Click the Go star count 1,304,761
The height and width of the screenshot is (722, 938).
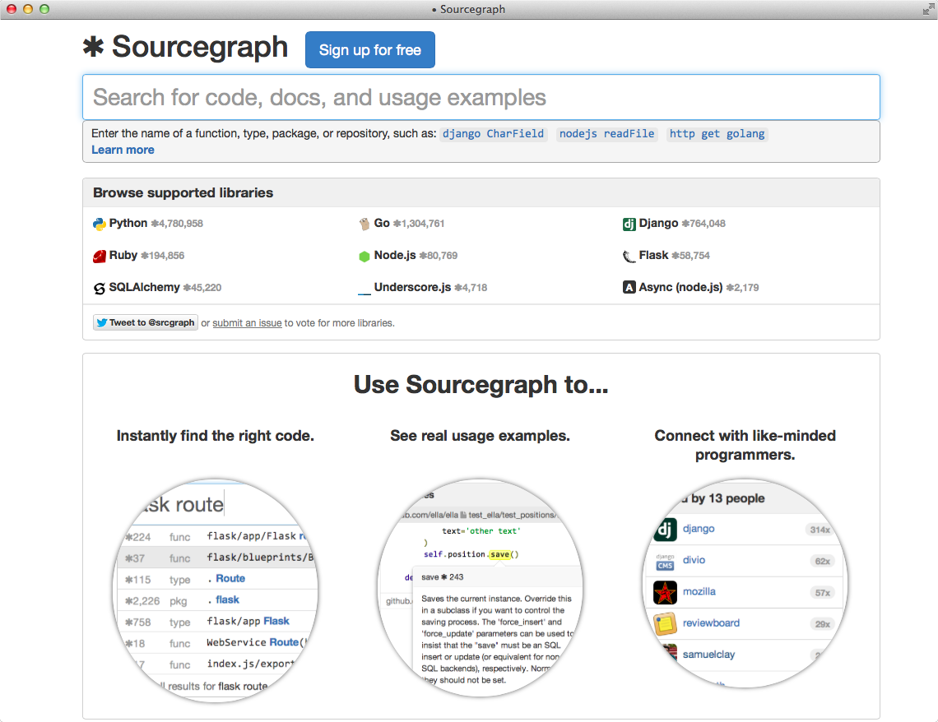pos(419,224)
